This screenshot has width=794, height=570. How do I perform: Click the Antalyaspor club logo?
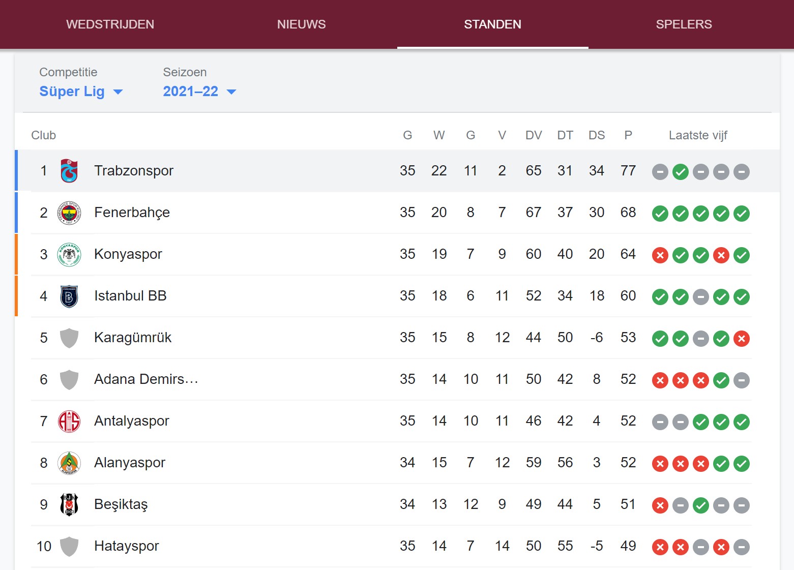(69, 421)
